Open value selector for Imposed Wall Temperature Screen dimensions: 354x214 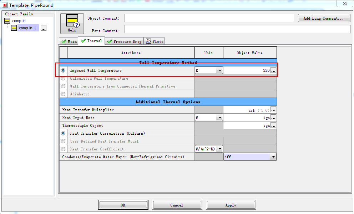click(x=273, y=71)
